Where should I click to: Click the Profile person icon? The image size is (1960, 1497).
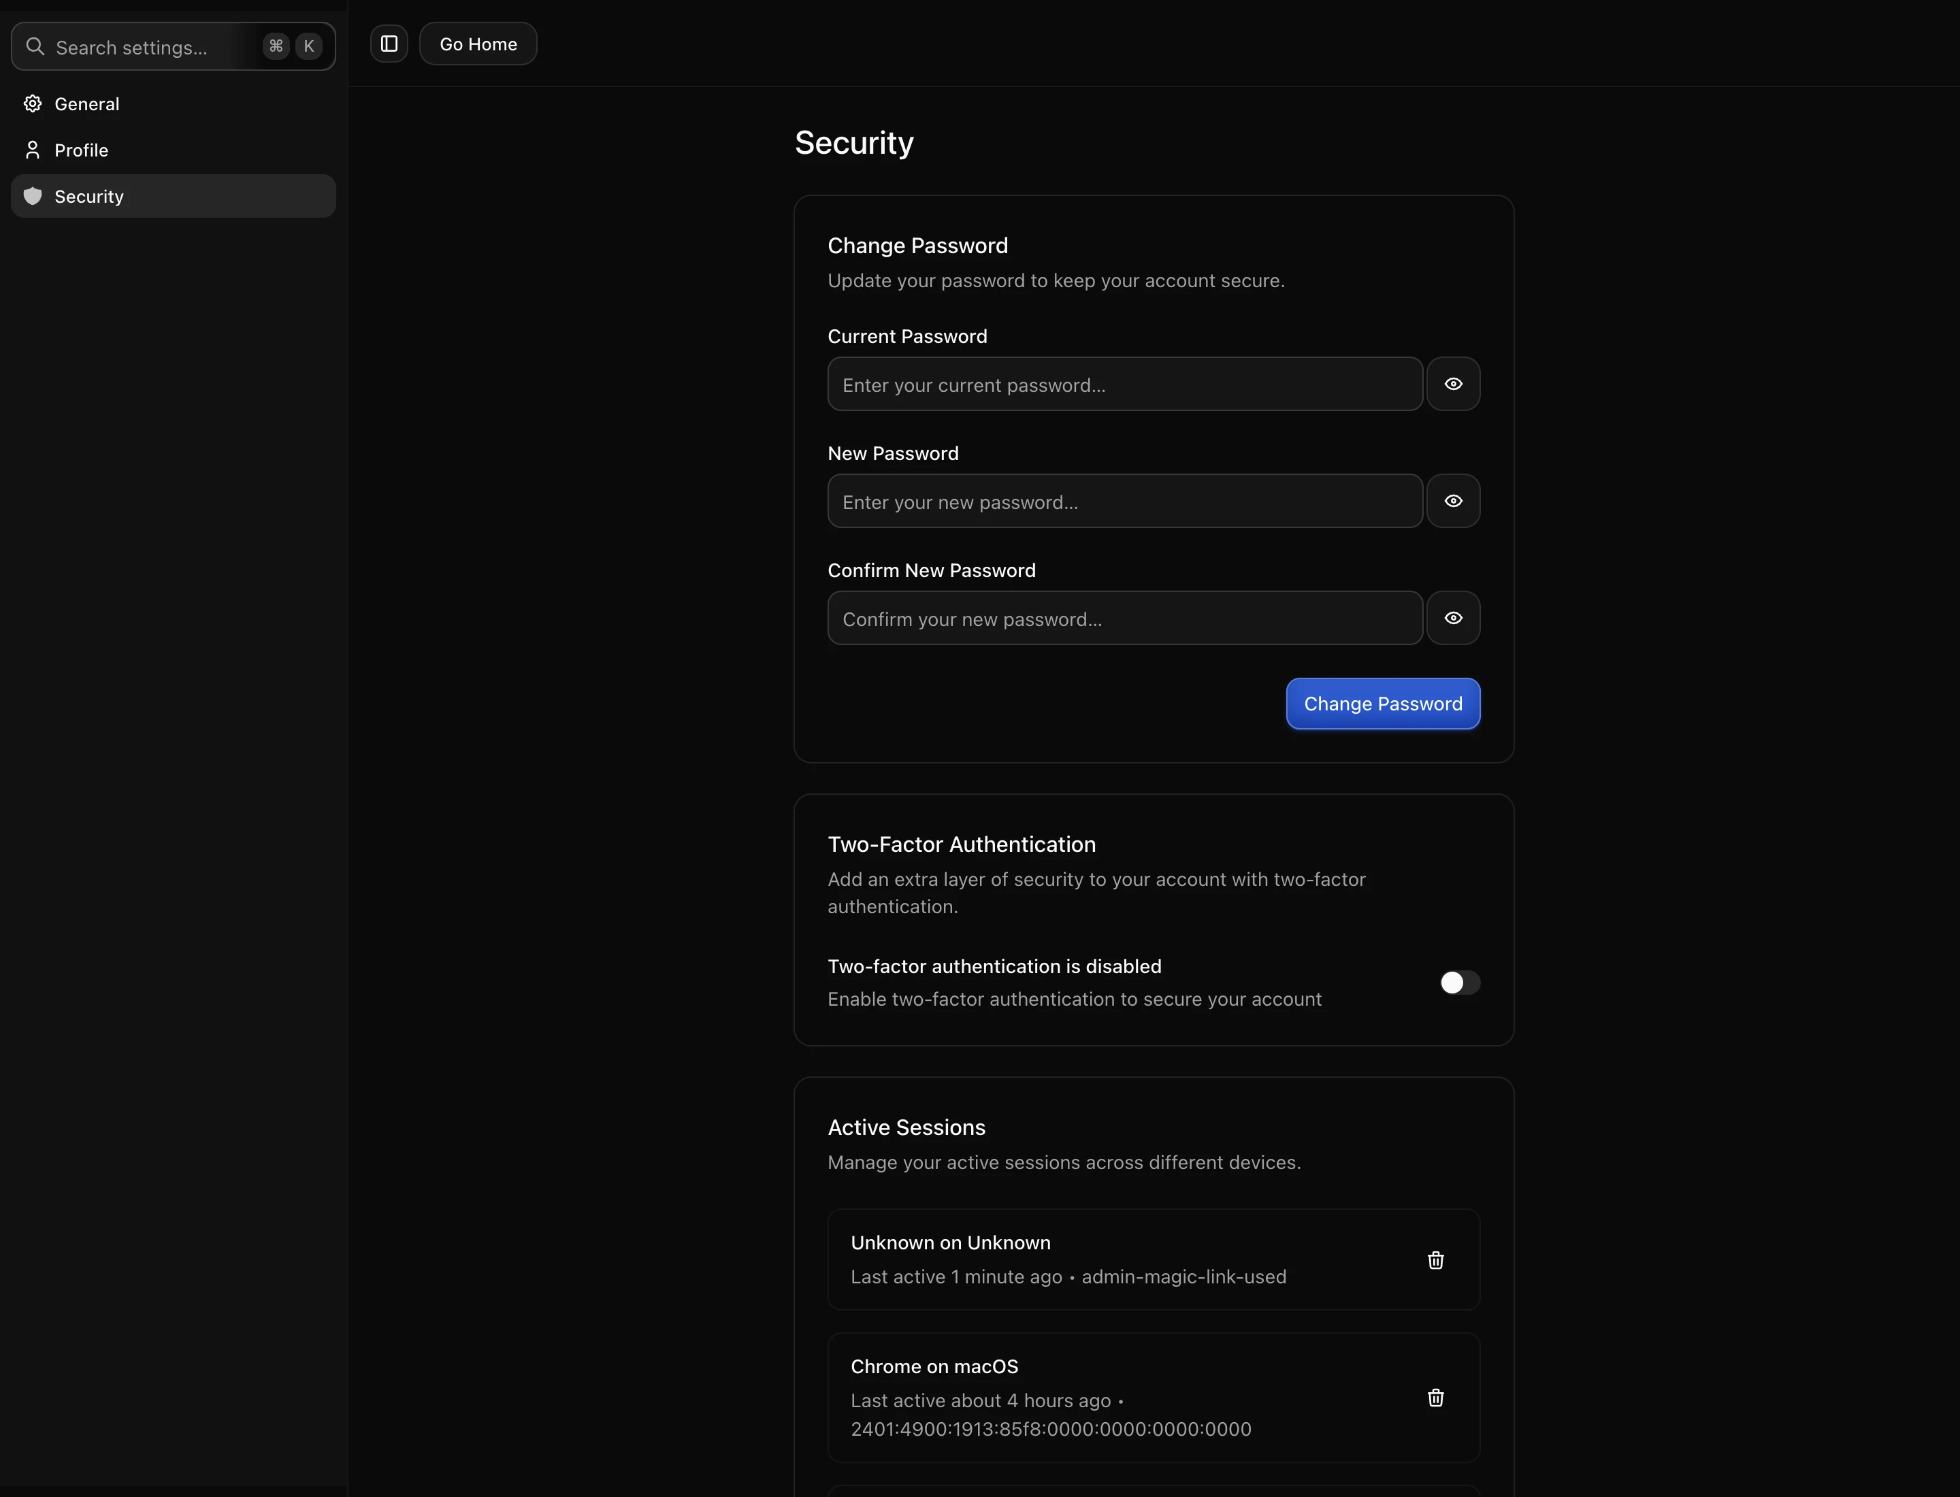(33, 150)
